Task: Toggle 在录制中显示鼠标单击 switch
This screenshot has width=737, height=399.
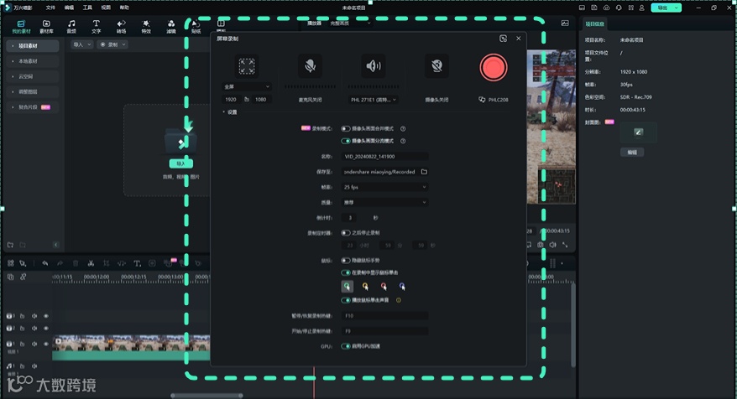Action: [346, 272]
